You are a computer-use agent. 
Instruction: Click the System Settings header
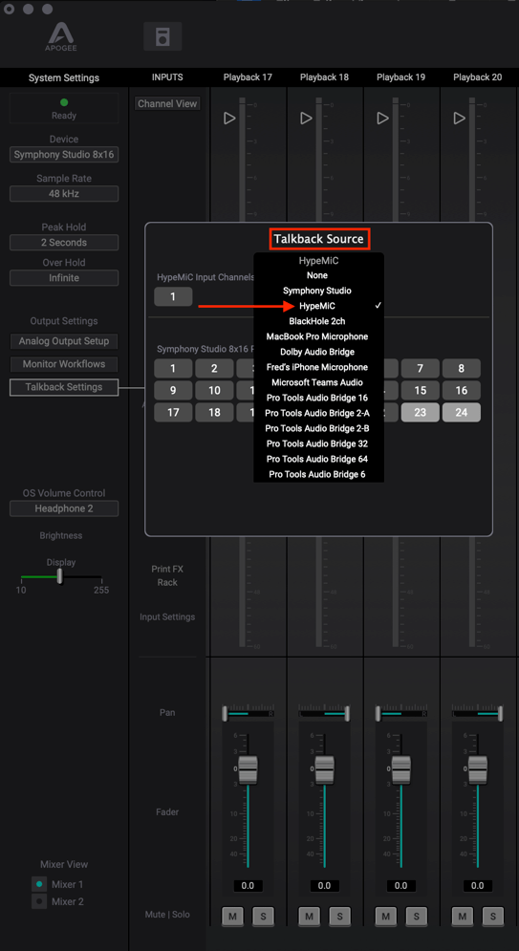pyautogui.click(x=64, y=77)
